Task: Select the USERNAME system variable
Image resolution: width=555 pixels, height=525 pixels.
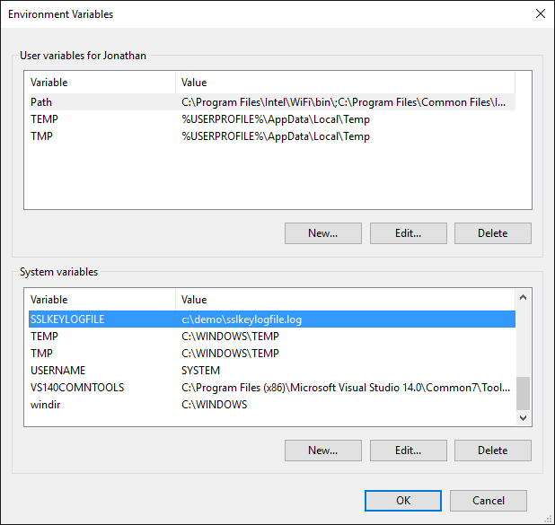Action: coord(272,370)
